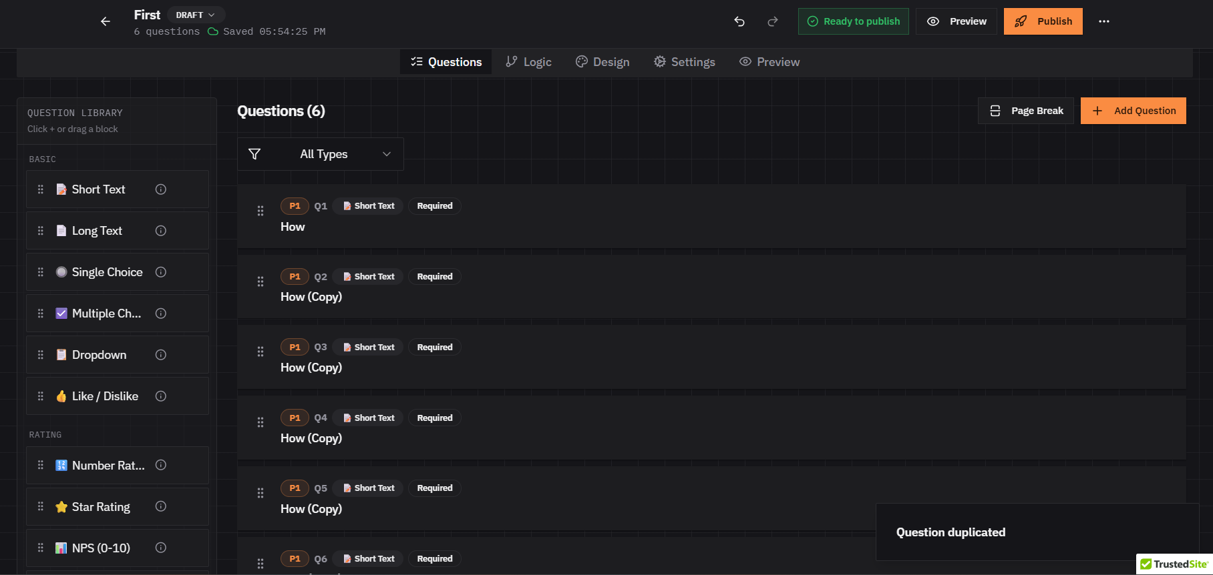Screen dimensions: 1213x575
Task: Click the Short Text type badge on Q3
Action: [368, 348]
